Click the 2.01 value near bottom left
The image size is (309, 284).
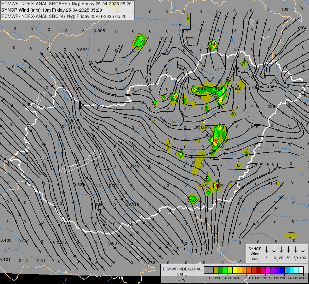41,261
